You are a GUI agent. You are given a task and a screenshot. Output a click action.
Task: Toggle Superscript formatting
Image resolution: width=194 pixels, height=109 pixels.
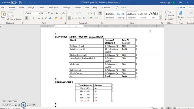point(46,18)
